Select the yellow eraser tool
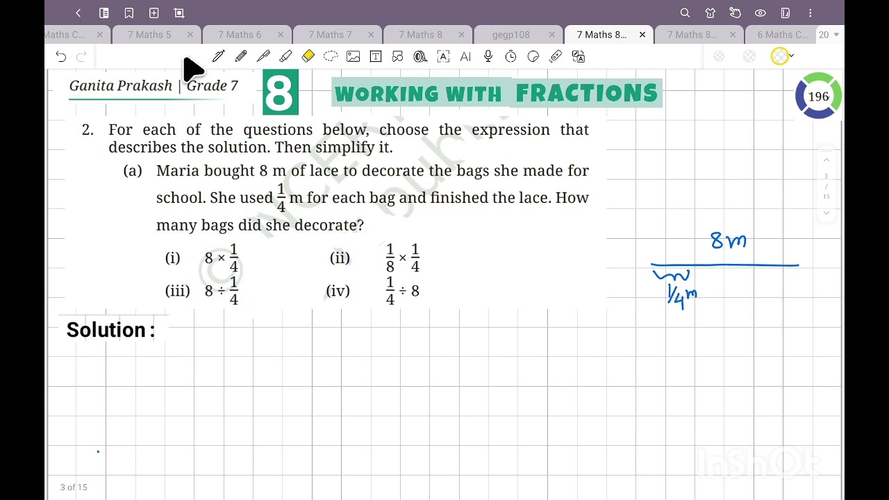Viewport: 889px width, 500px height. (x=308, y=56)
